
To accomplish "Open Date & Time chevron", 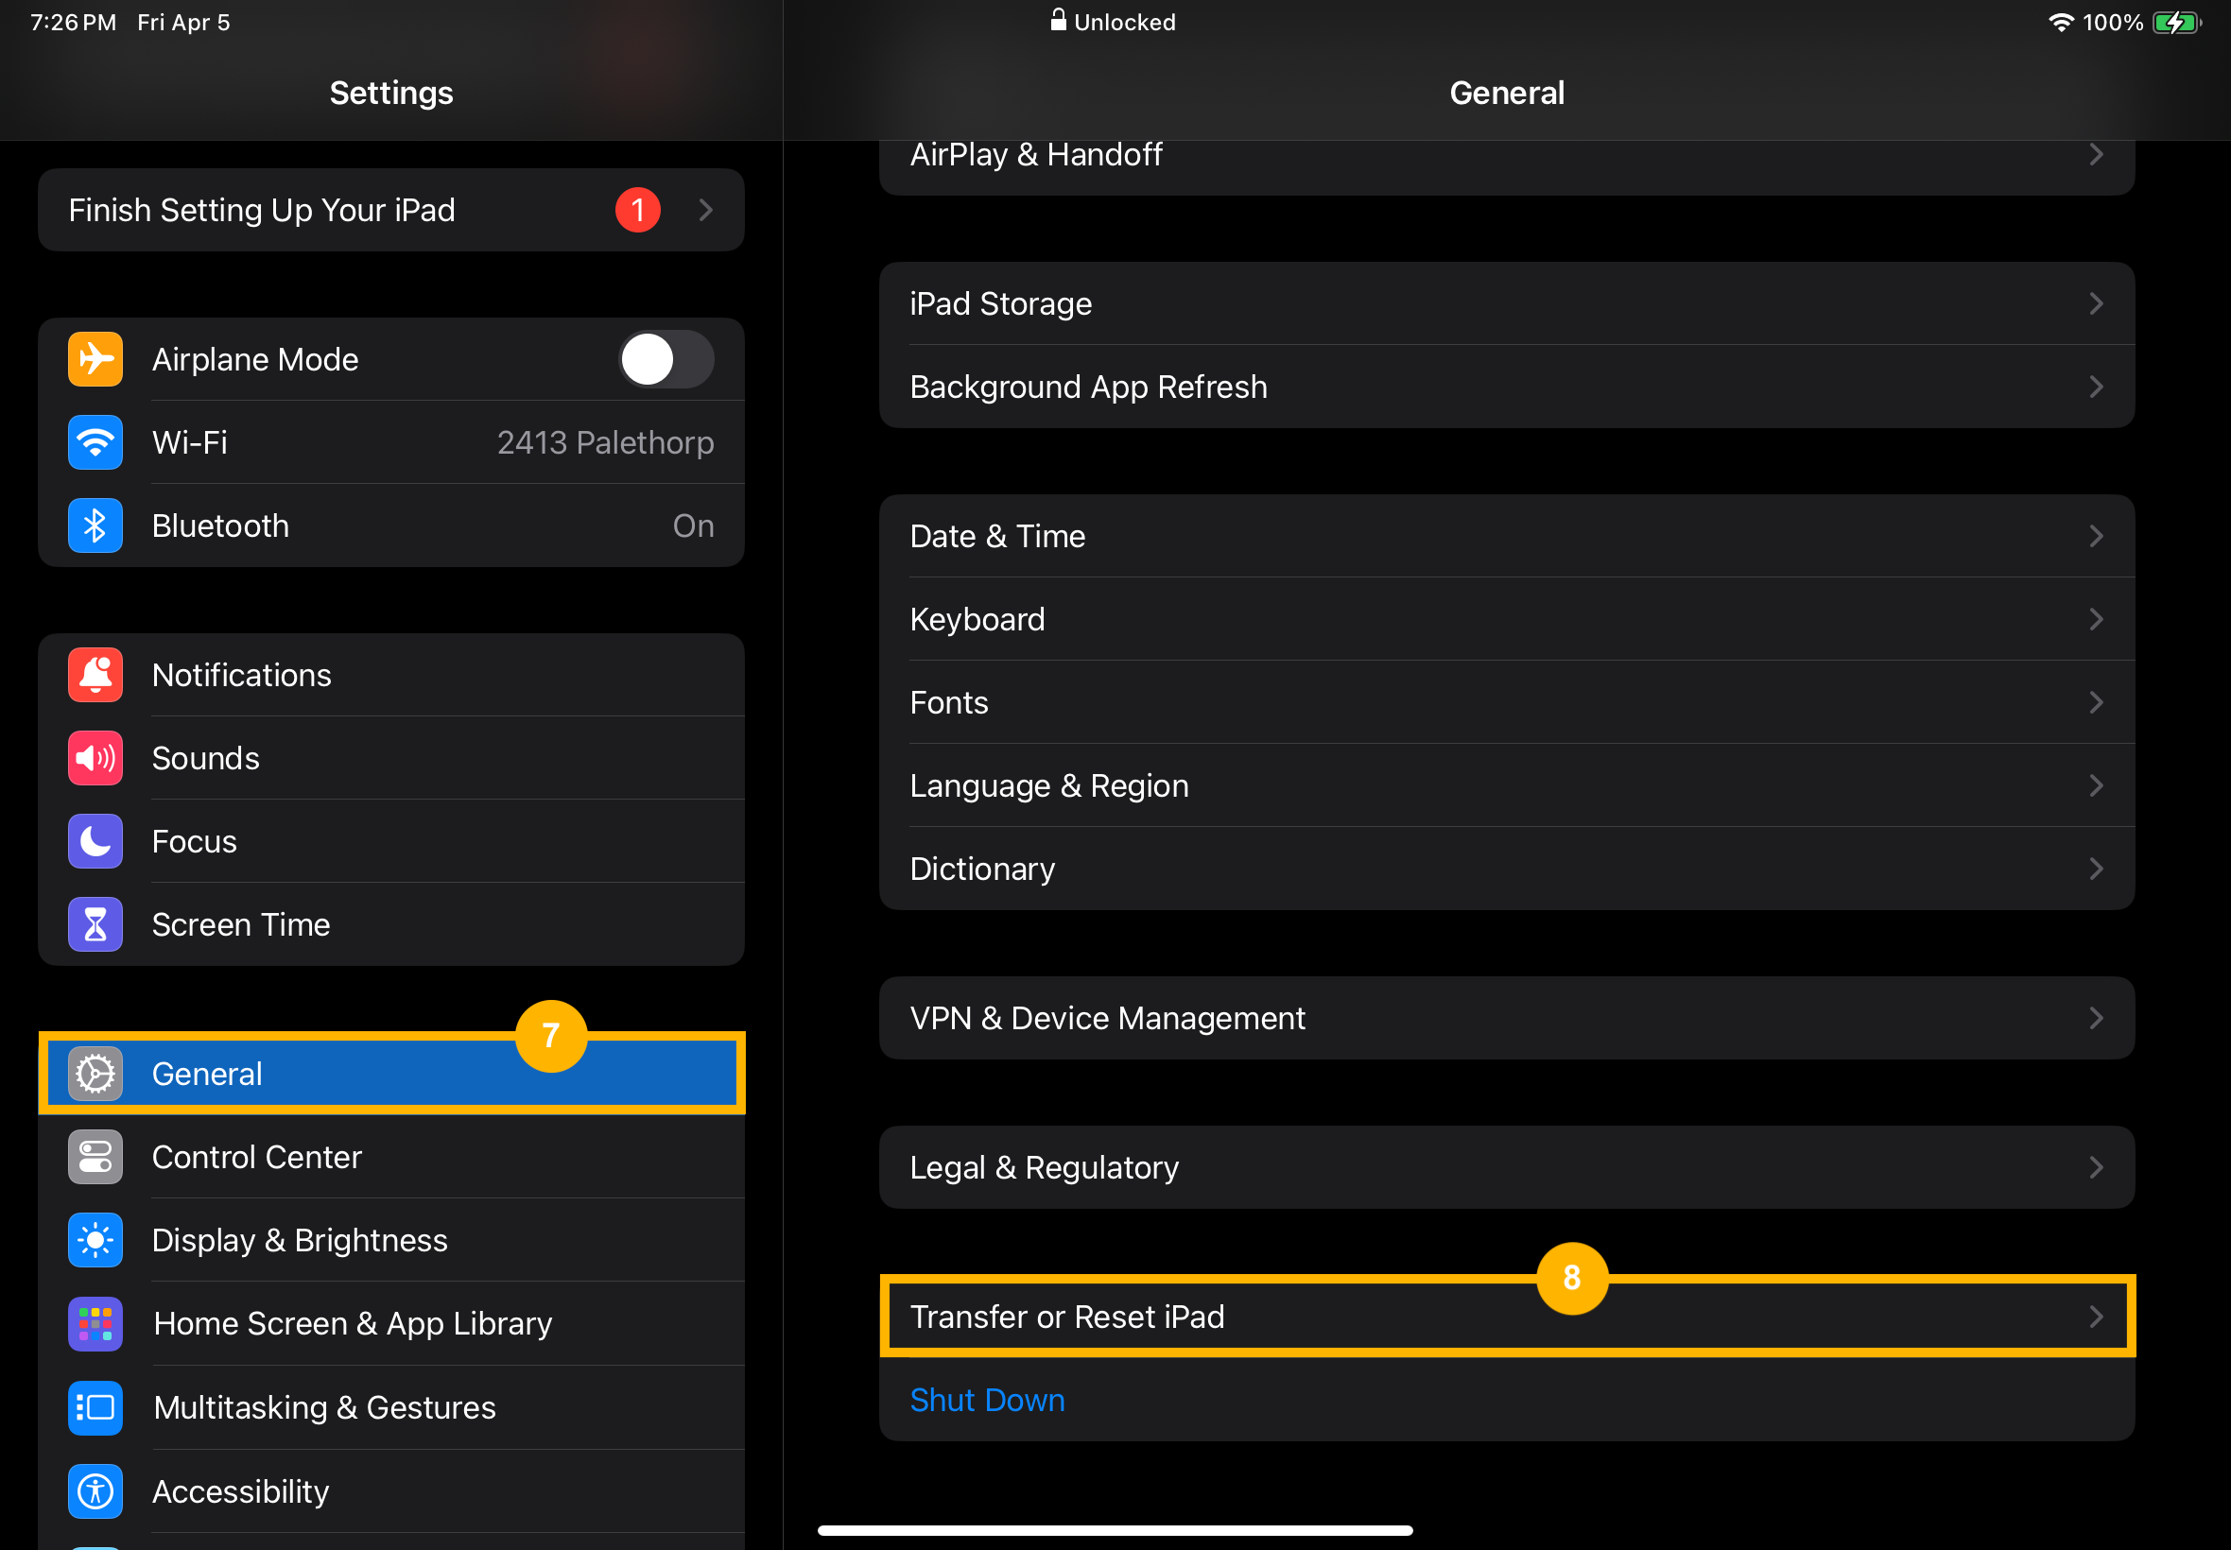I will (2096, 536).
